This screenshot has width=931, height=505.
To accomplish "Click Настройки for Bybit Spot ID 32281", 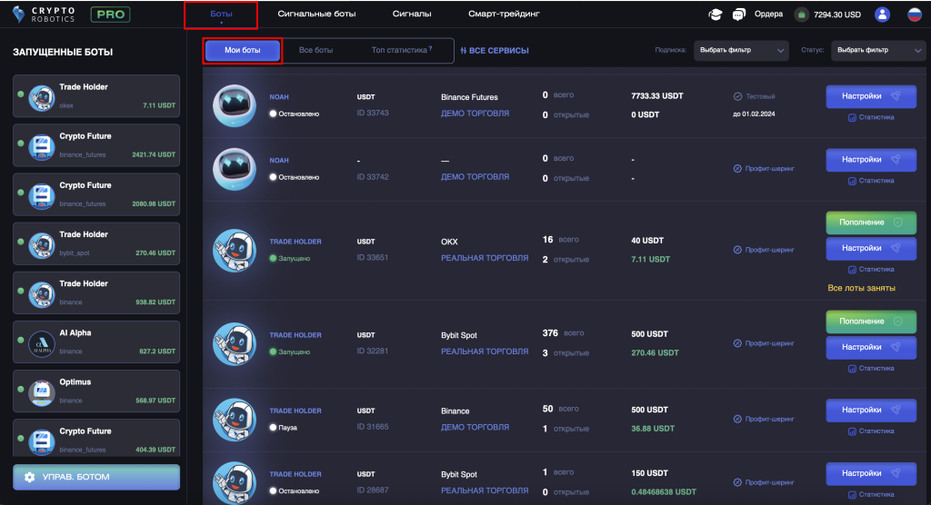I will tap(871, 347).
